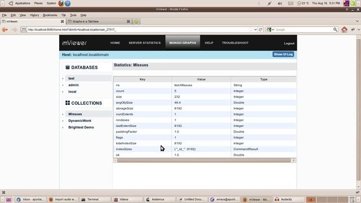Open the Applications menu in top panel
The height and width of the screenshot is (203, 361).
[x=23, y=3]
